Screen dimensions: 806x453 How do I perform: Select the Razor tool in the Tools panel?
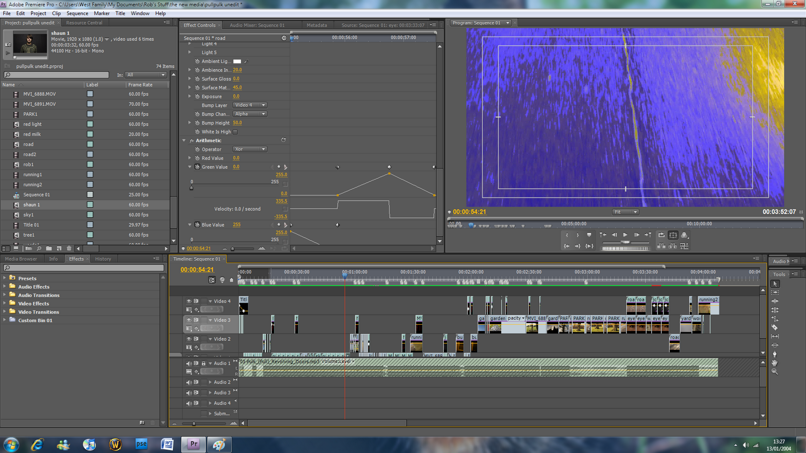[775, 327]
